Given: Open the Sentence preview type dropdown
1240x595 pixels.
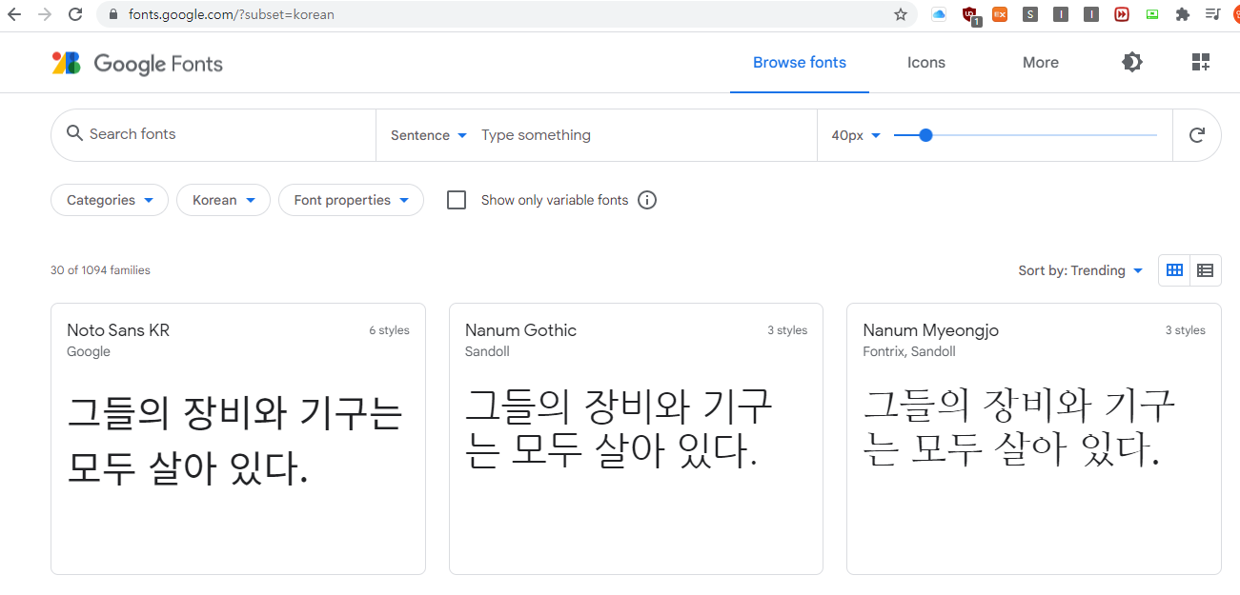Looking at the screenshot, I should tap(429, 135).
